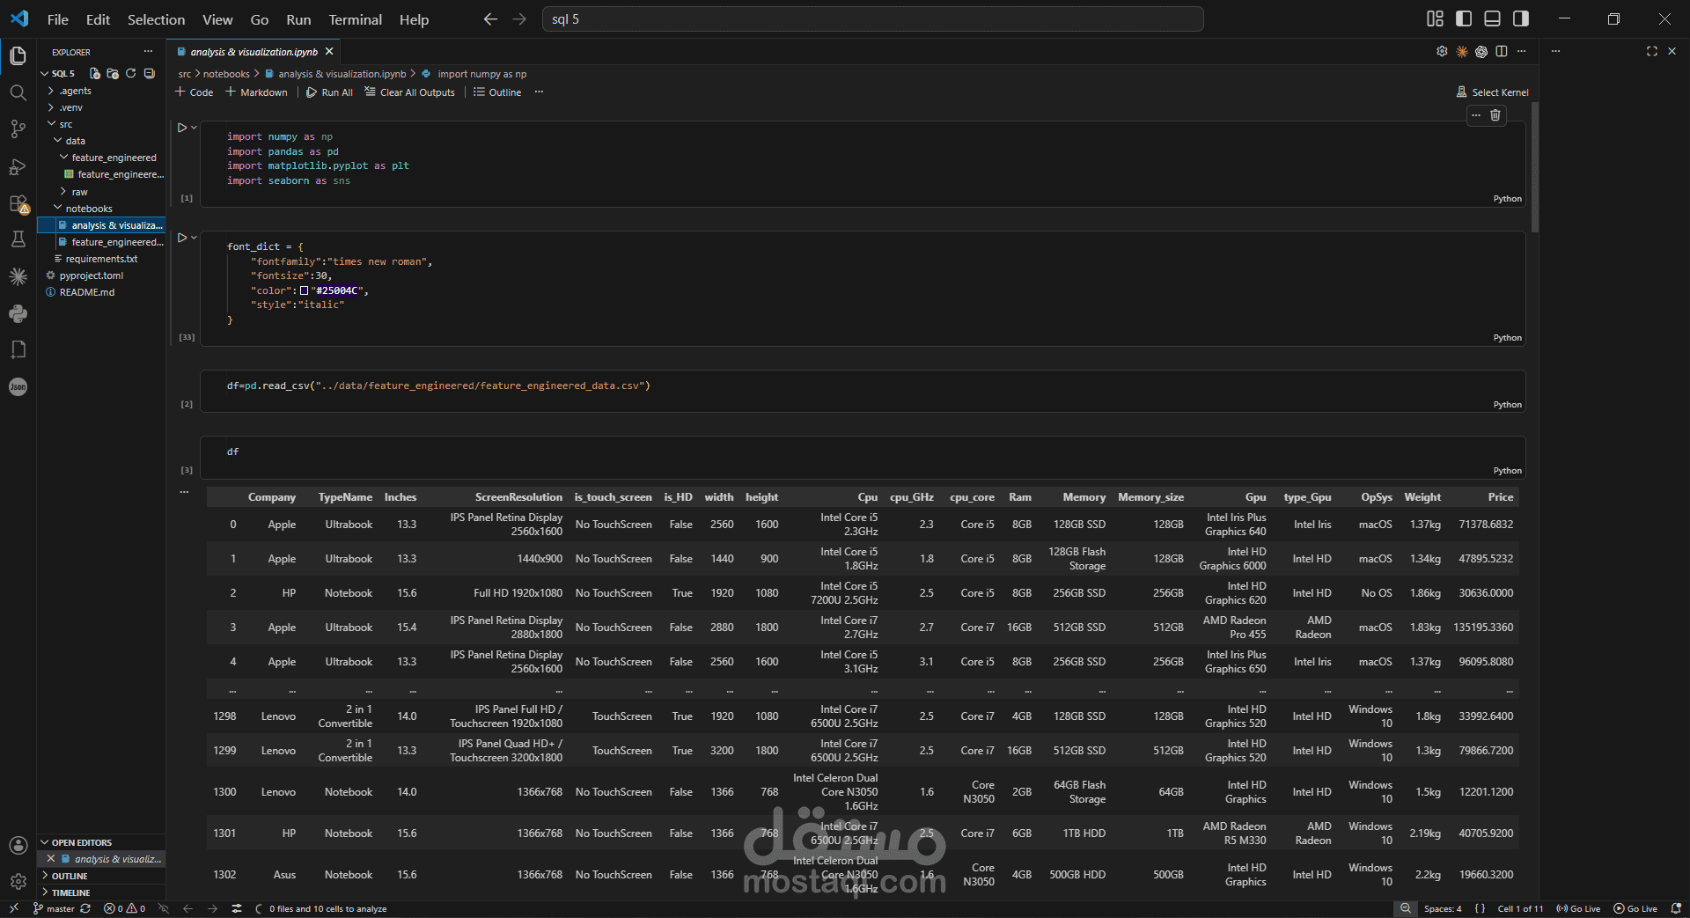
Task: Open the Testing flask view
Action: click(x=18, y=239)
